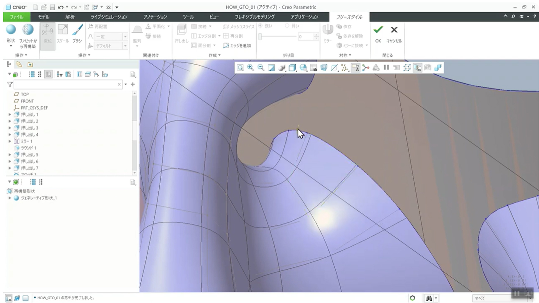Click the Mirror (ミラー) icon
The height and width of the screenshot is (303, 539).
coord(327,30)
